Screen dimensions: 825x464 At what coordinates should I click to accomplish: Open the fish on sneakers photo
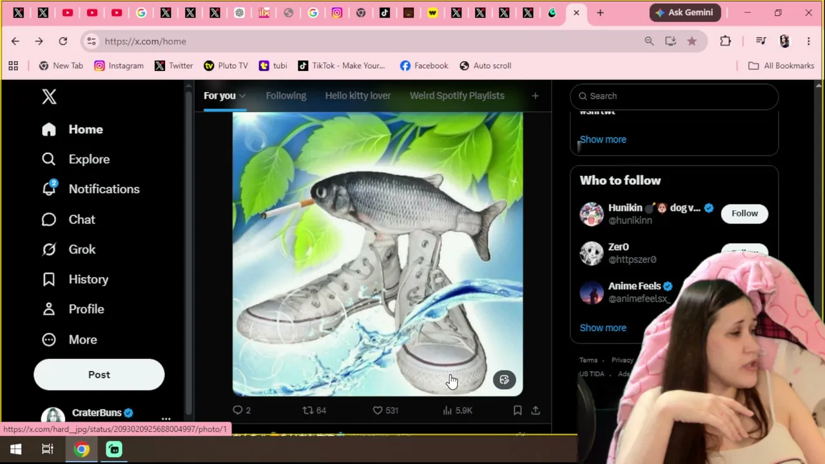[x=378, y=254]
